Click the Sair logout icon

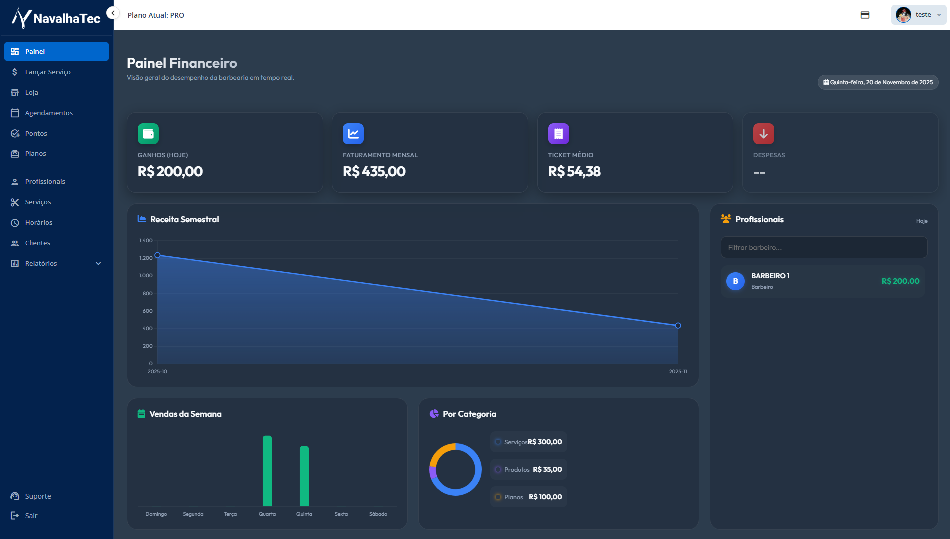click(14, 515)
